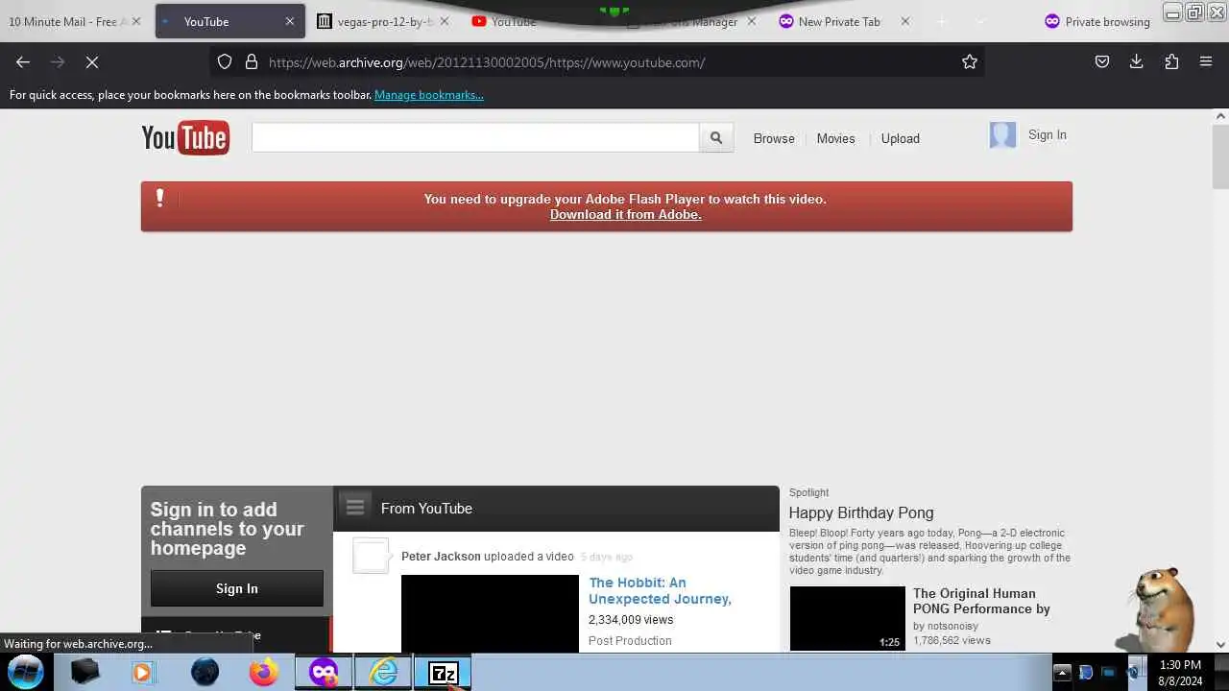
Task: Open the Windows Start menu orb
Action: (26, 672)
